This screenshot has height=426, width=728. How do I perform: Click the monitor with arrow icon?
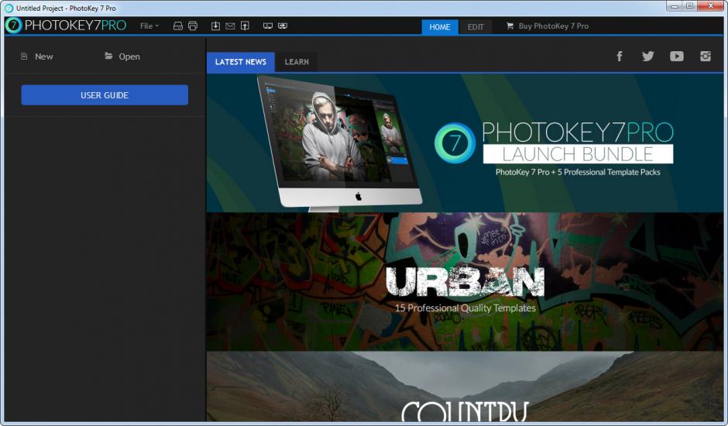pyautogui.click(x=282, y=26)
